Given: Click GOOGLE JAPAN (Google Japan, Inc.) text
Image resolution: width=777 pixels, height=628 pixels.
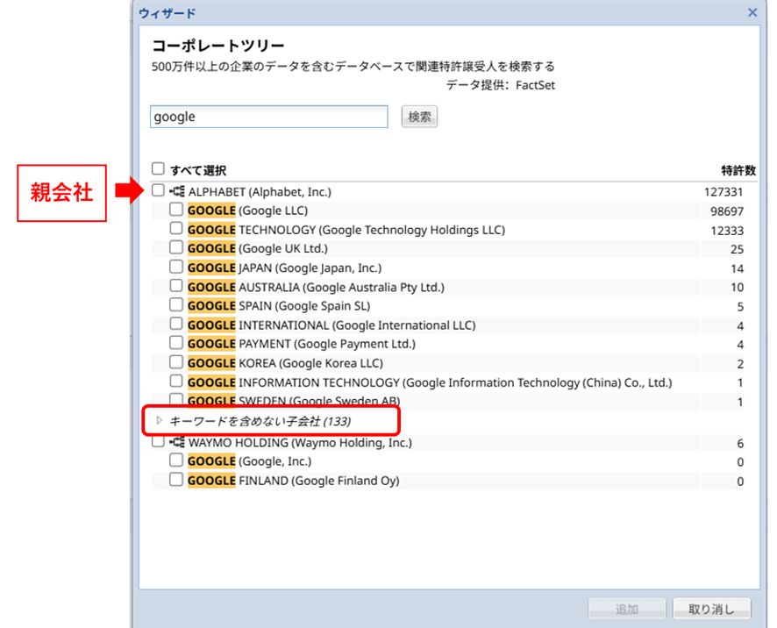Looking at the screenshot, I should (x=284, y=268).
